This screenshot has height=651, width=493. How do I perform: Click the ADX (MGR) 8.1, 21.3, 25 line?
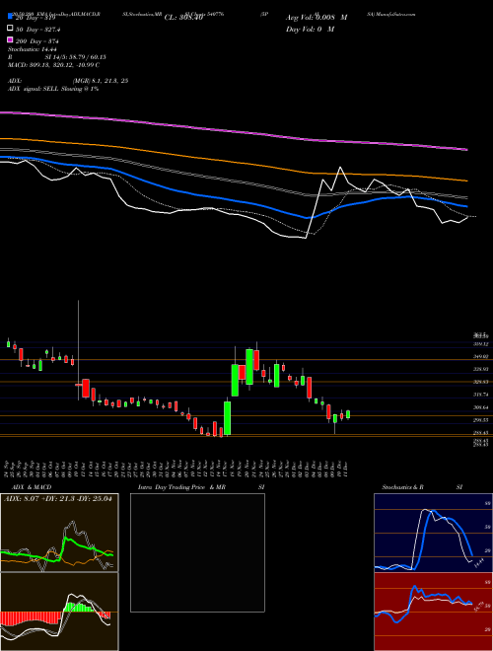click(68, 81)
